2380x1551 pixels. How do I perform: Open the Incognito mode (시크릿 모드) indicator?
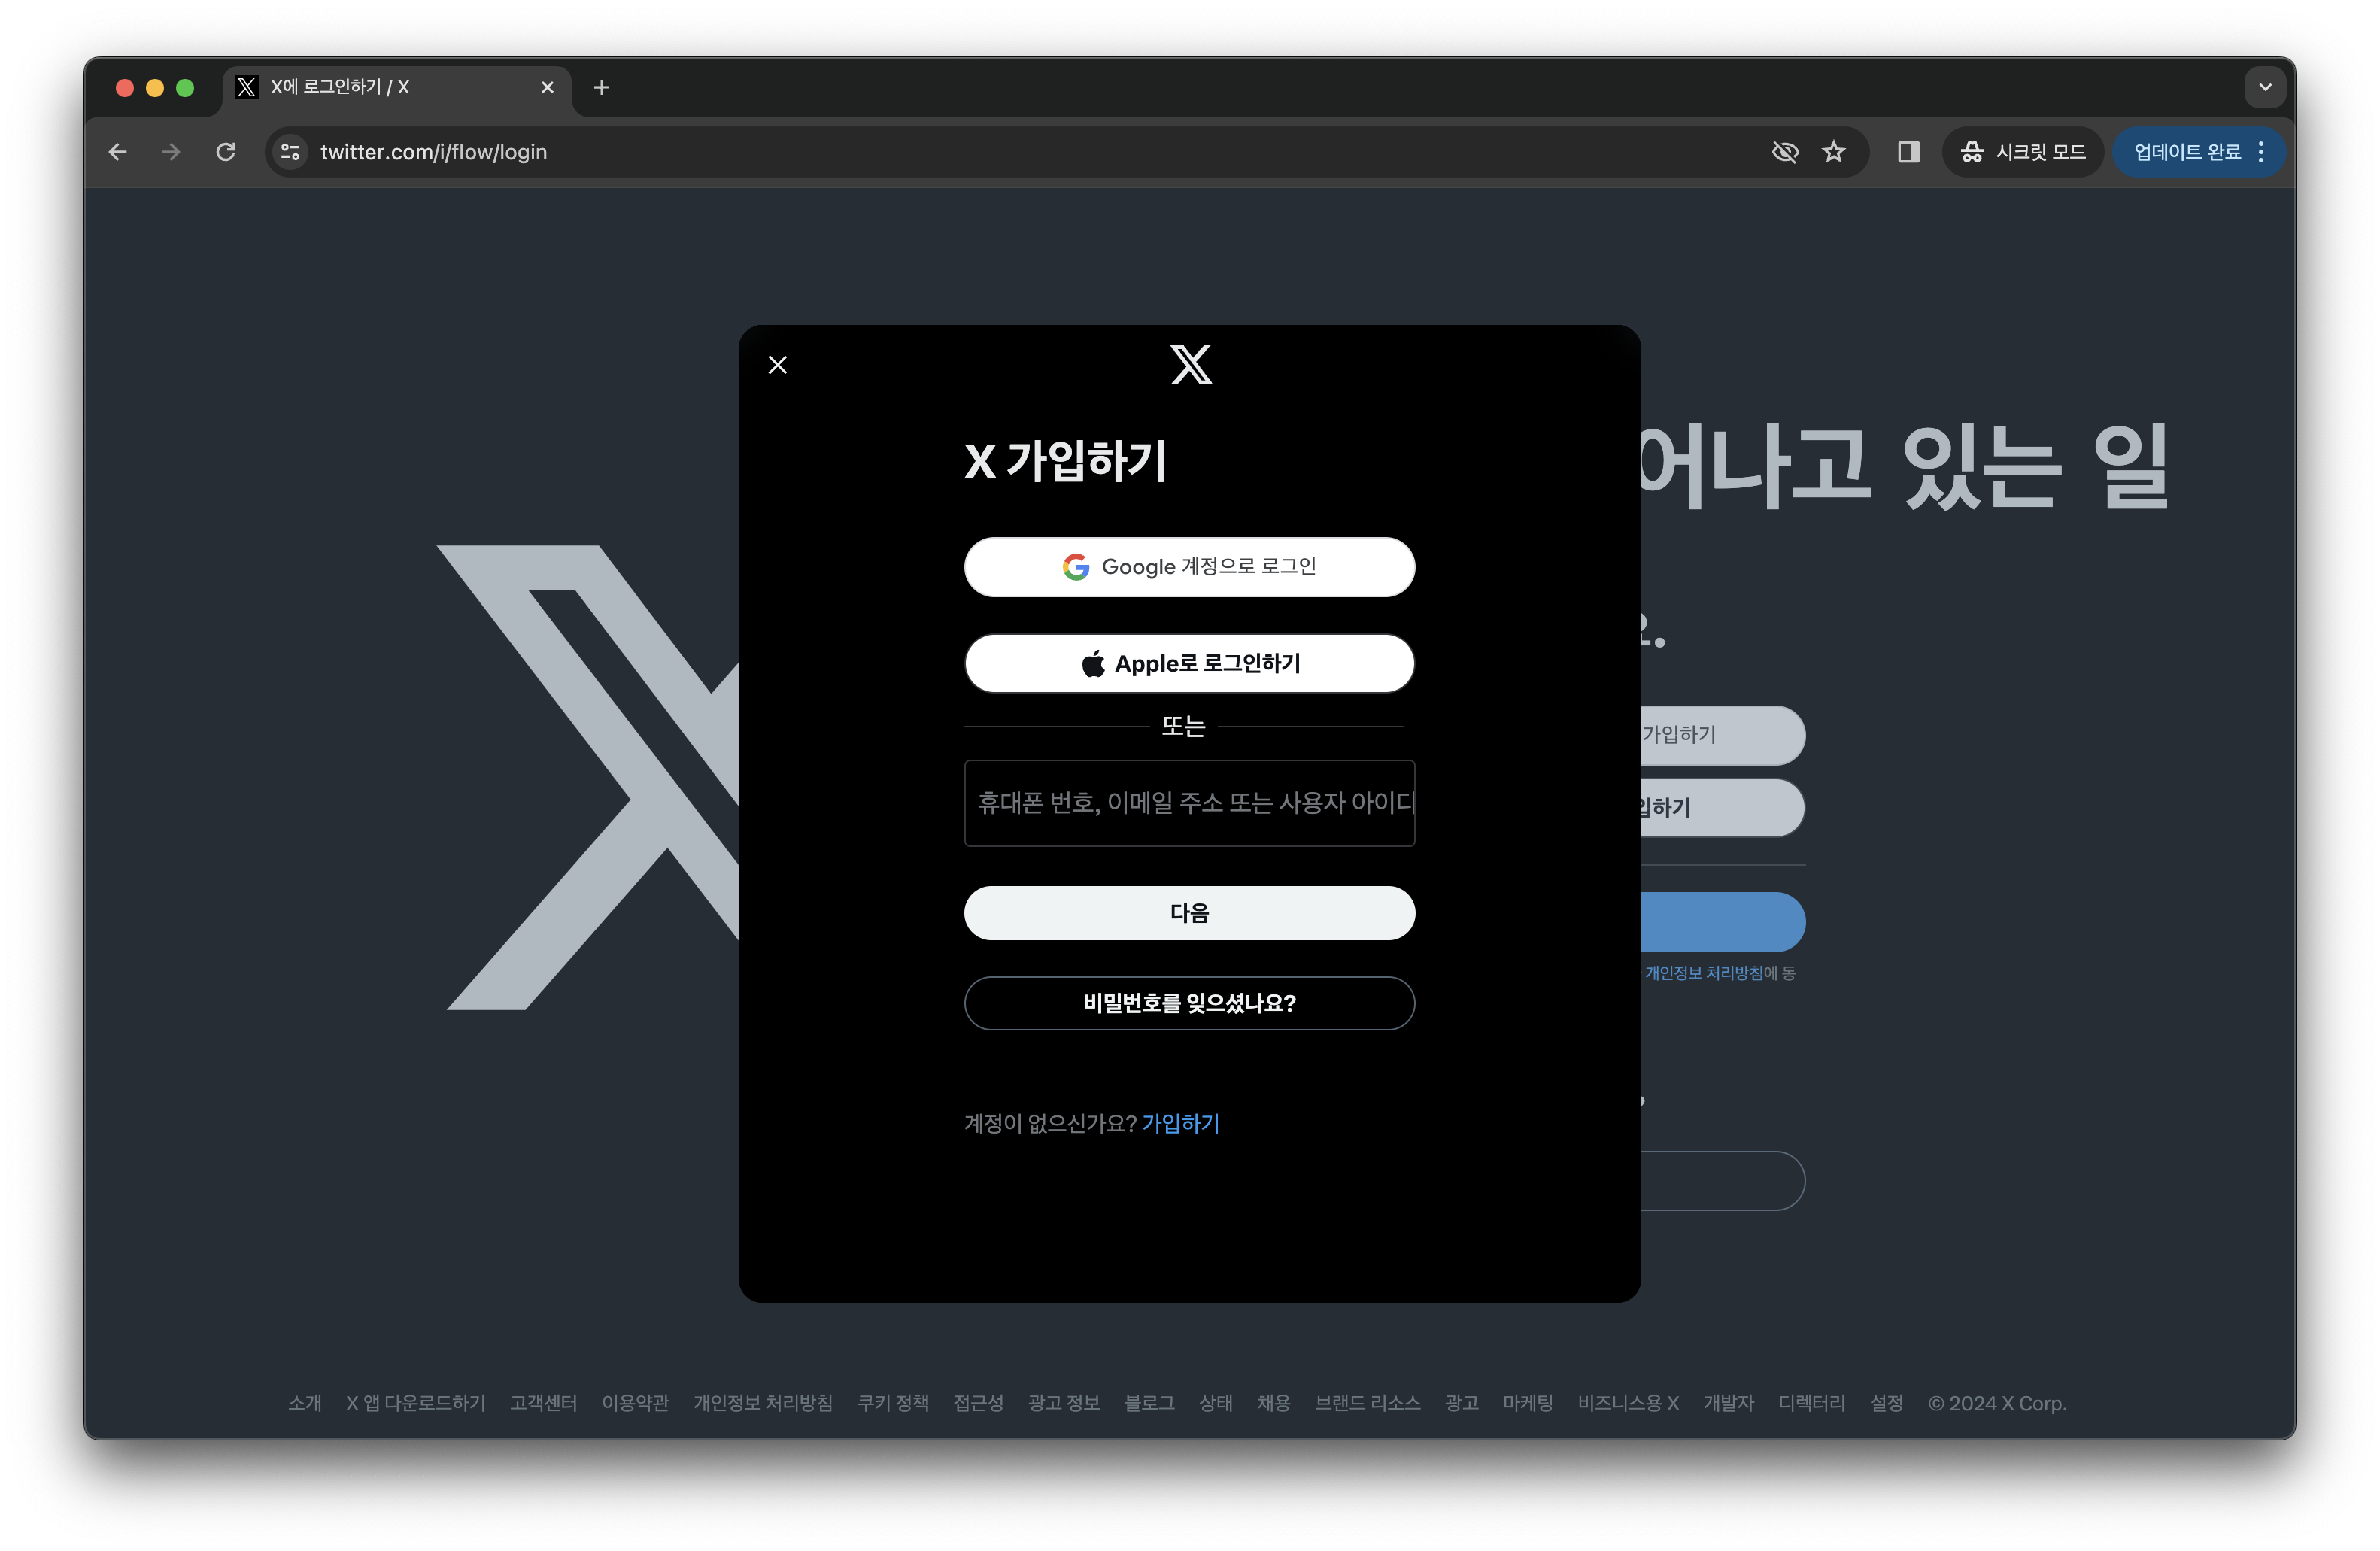coord(2023,152)
